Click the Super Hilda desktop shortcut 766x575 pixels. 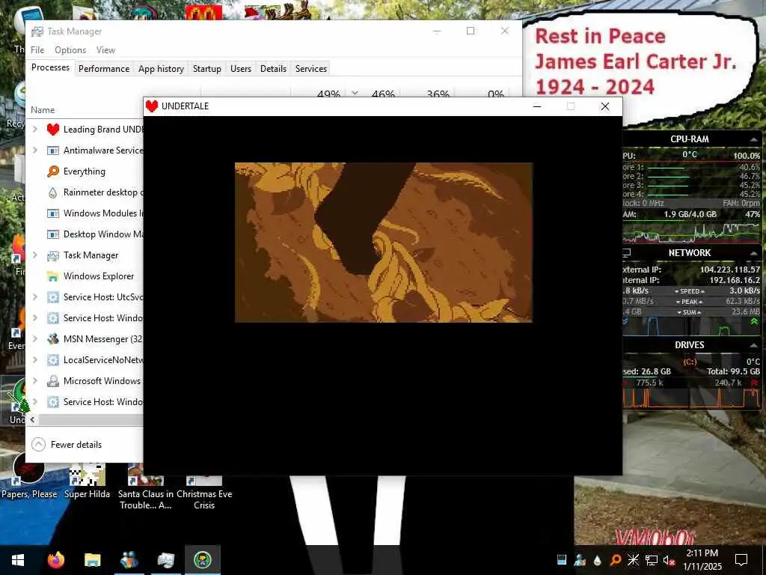(87, 481)
